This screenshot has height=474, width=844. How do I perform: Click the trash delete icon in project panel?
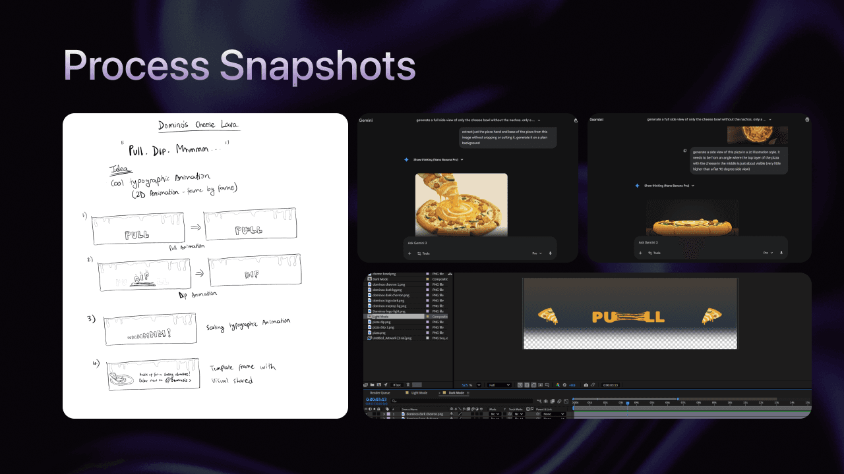408,385
